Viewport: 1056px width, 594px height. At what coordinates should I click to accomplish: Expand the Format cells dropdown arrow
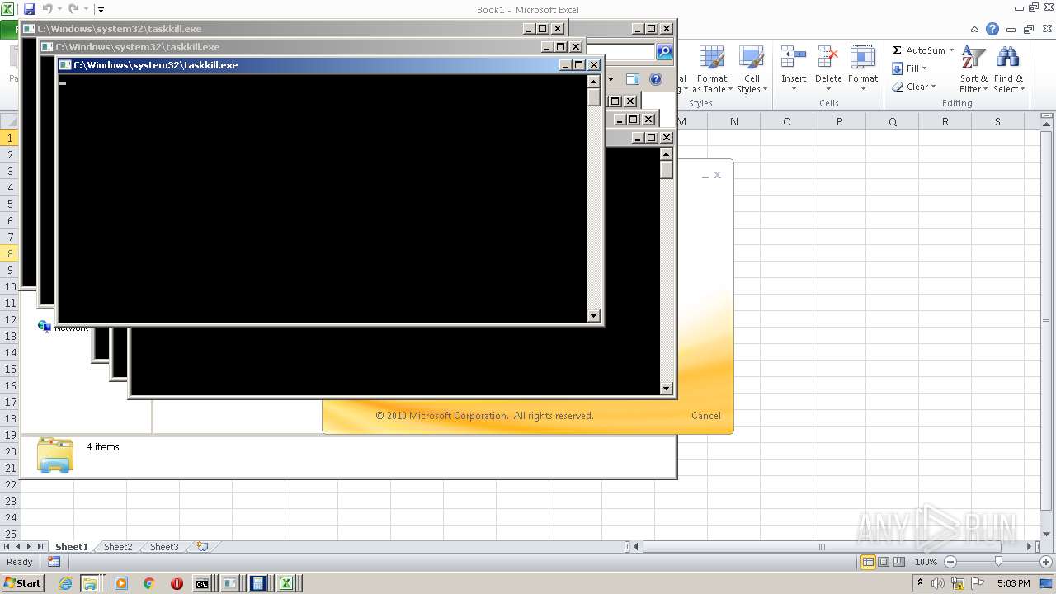(863, 89)
